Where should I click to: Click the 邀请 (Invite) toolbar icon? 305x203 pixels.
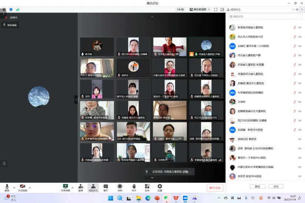click(80, 187)
